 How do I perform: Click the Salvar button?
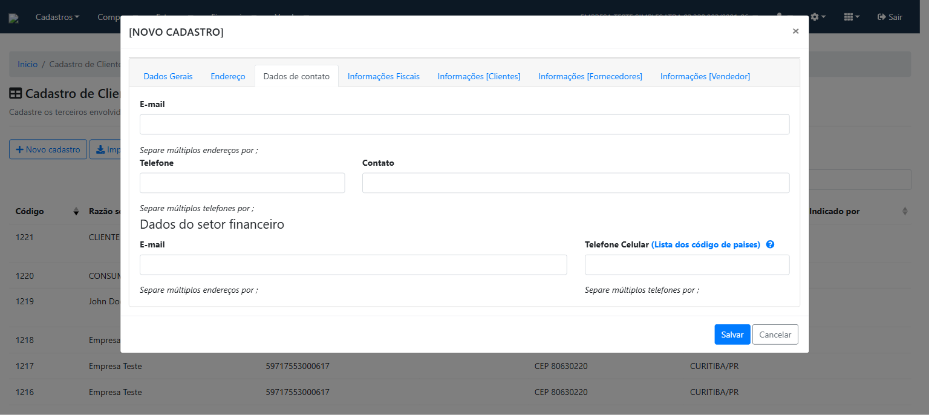[732, 335]
